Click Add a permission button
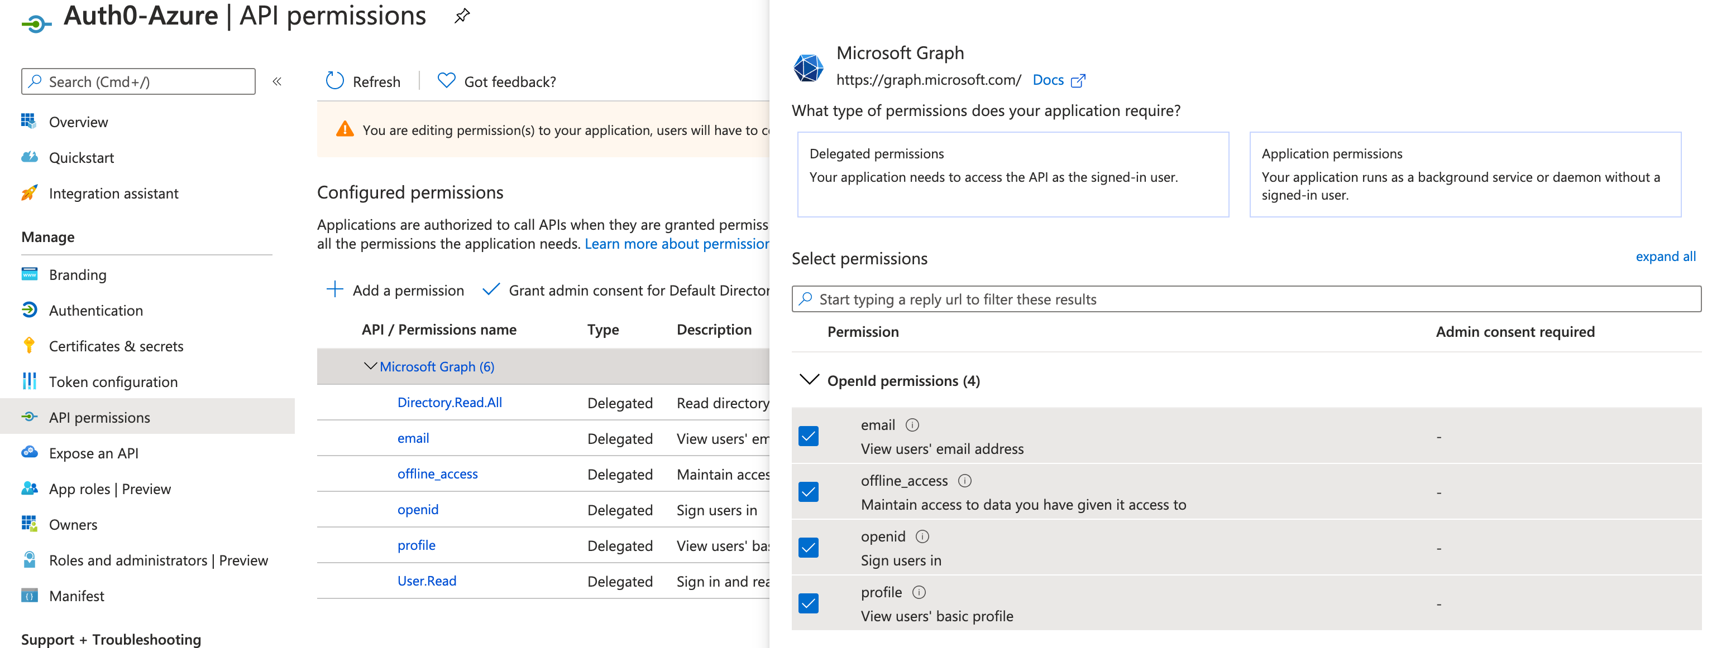This screenshot has height=648, width=1712. tap(395, 290)
